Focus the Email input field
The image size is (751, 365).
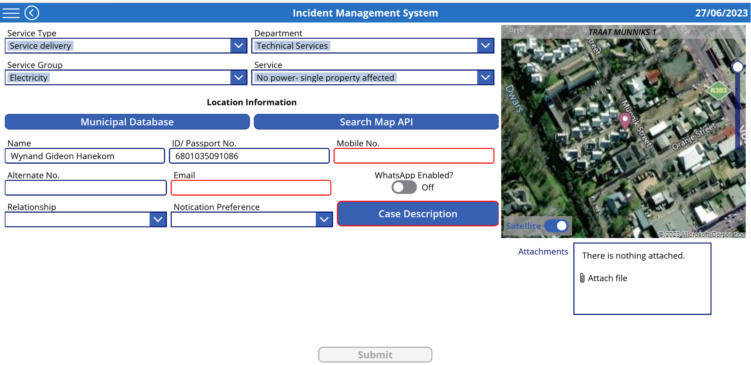[x=251, y=188]
